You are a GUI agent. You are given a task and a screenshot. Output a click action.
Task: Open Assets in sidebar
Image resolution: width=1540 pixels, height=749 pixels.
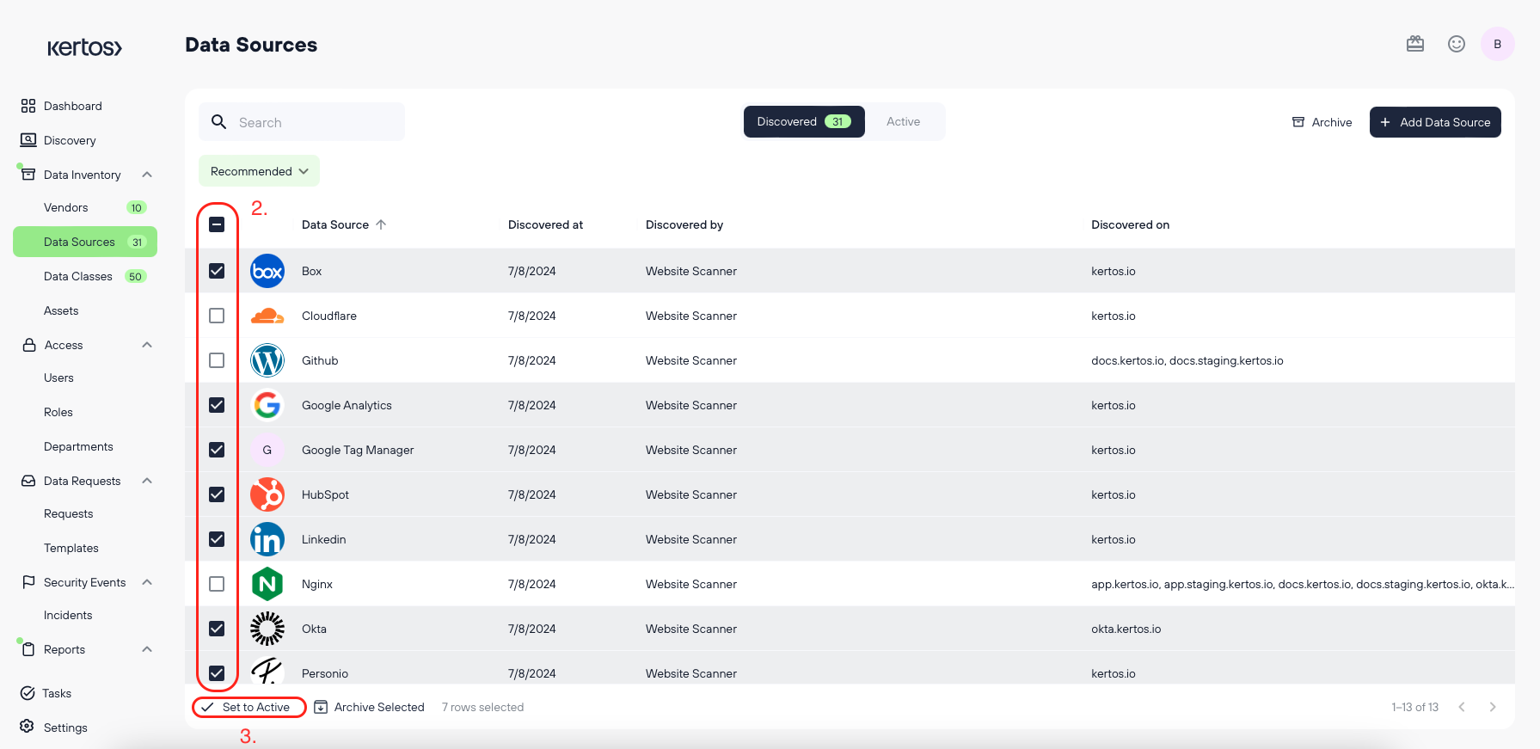[x=61, y=310]
